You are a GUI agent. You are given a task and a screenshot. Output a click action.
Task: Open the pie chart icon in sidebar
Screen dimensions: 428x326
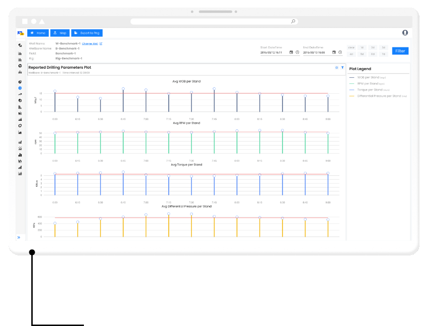20,82
